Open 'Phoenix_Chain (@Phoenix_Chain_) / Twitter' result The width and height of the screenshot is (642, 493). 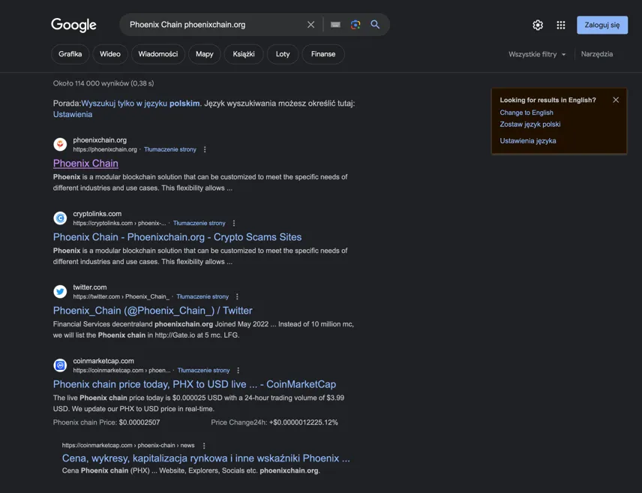click(x=153, y=310)
